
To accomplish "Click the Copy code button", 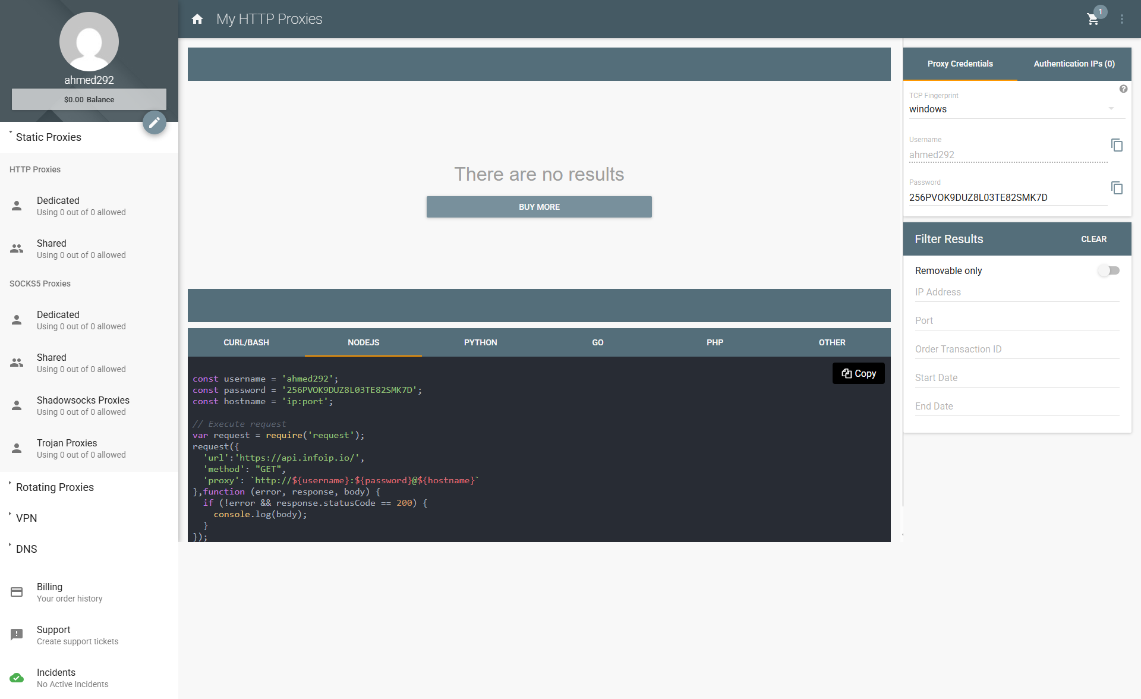I will click(859, 373).
